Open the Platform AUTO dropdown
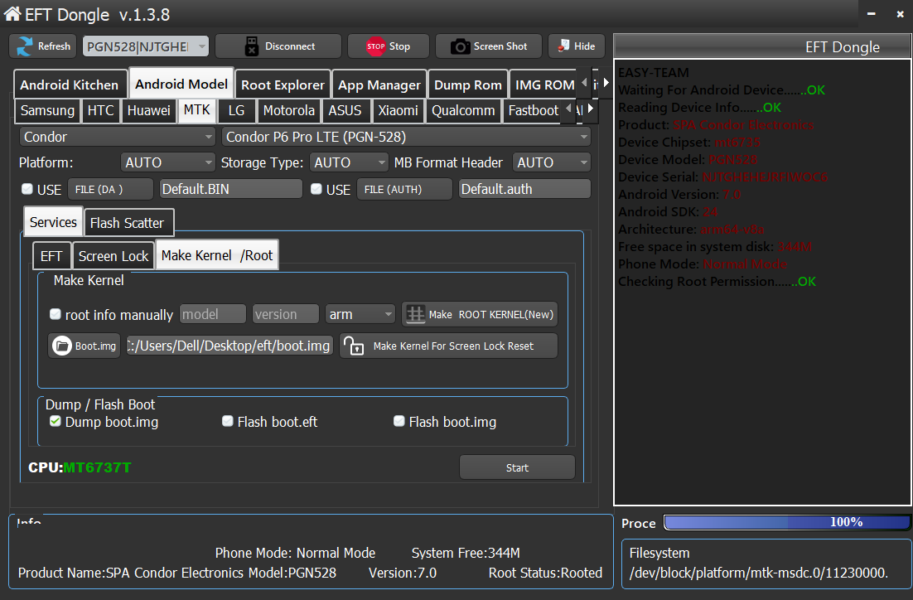Image resolution: width=913 pixels, height=600 pixels. [x=167, y=162]
